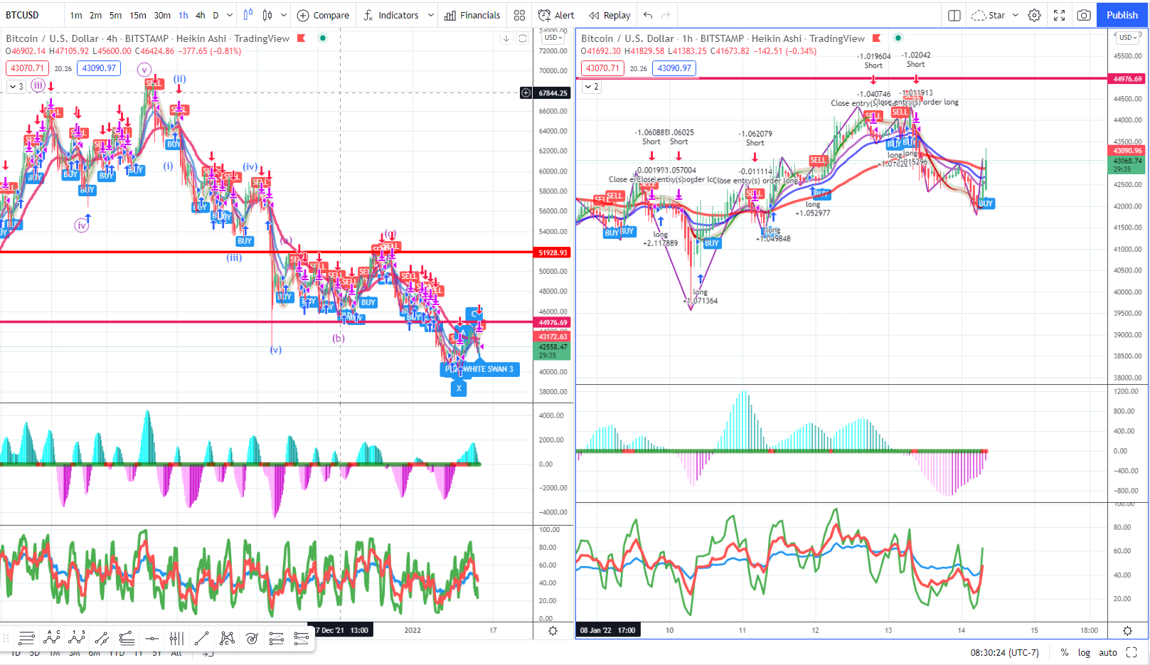This screenshot has width=1150, height=665.
Task: Expand the timeframe interval dropdown
Action: click(x=229, y=15)
